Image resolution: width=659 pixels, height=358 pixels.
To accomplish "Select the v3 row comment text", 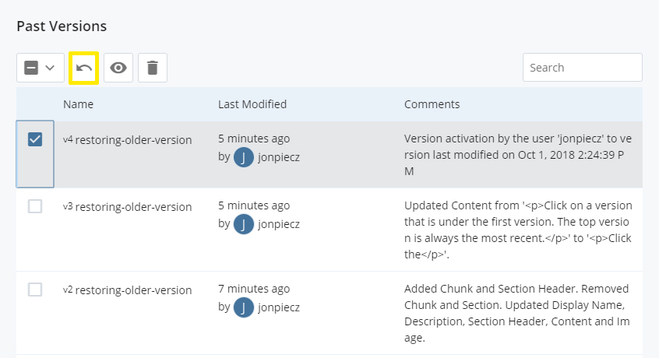I will pyautogui.click(x=518, y=230).
